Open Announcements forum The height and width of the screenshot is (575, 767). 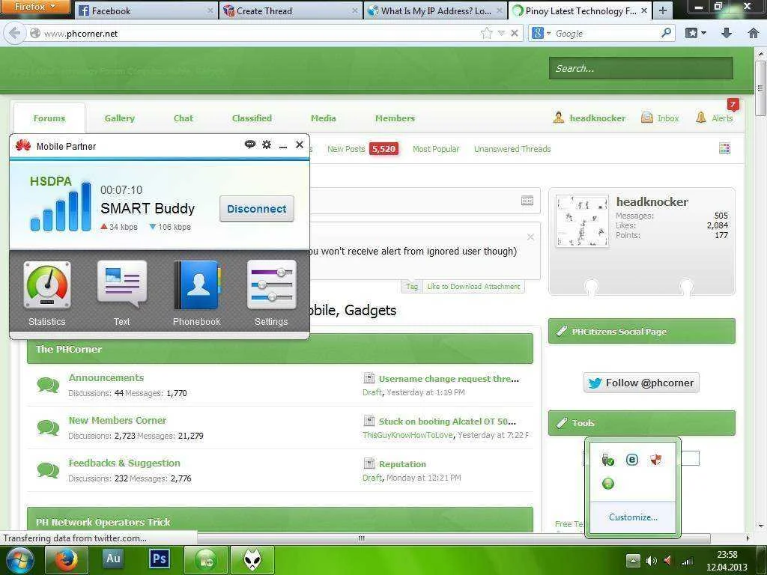pyautogui.click(x=106, y=377)
